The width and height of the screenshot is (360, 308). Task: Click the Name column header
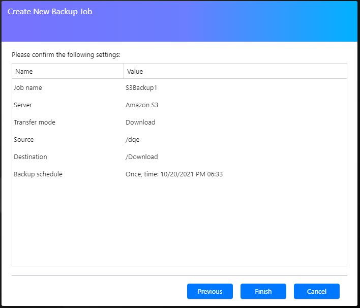24,72
